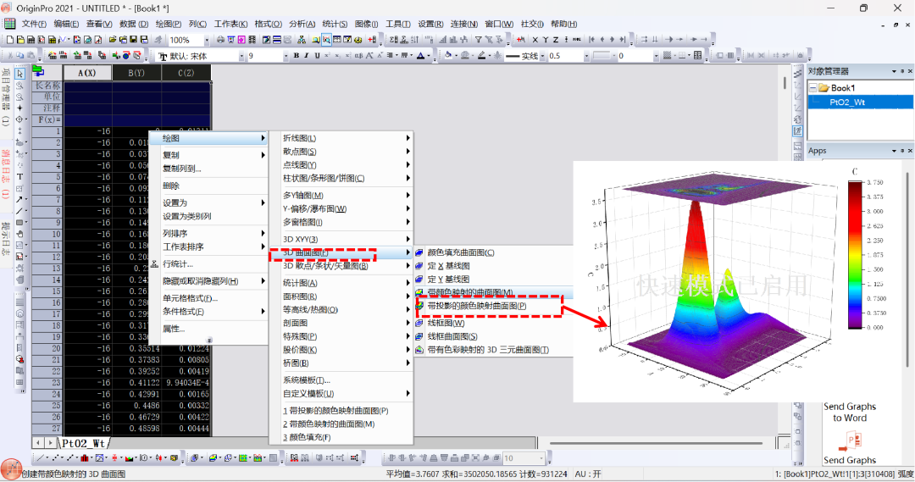Choose 带有色彩映射的 3D 三元曲面图(T)
915x482 pixels.
[x=488, y=350]
